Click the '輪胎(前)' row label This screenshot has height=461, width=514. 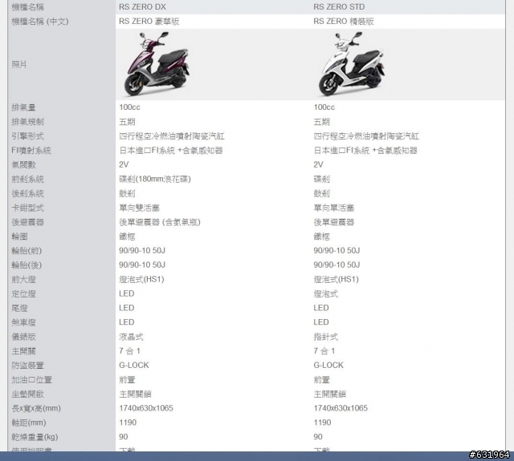pos(27,251)
